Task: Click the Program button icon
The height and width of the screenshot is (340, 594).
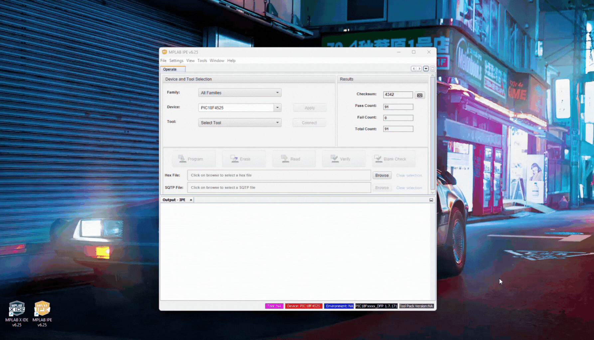Action: tap(182, 159)
